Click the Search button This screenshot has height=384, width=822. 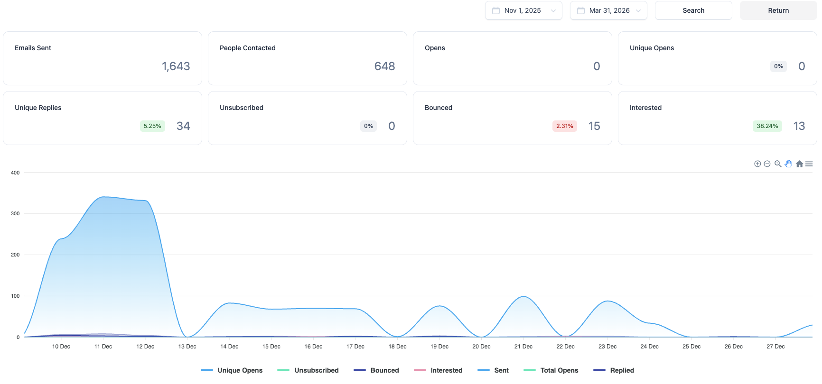693,10
